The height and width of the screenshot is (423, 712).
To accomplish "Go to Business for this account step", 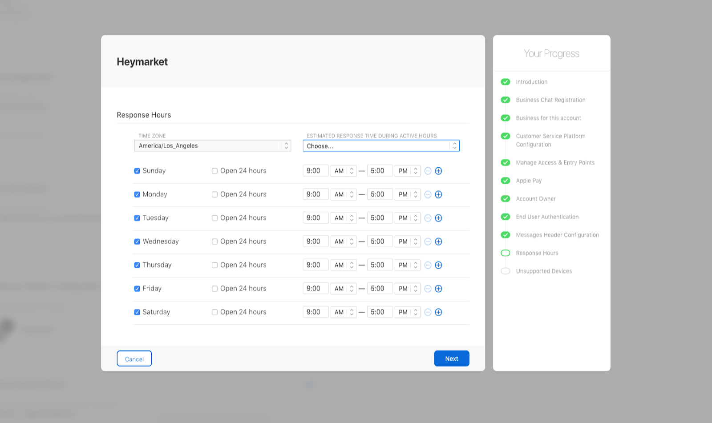I will coord(549,118).
